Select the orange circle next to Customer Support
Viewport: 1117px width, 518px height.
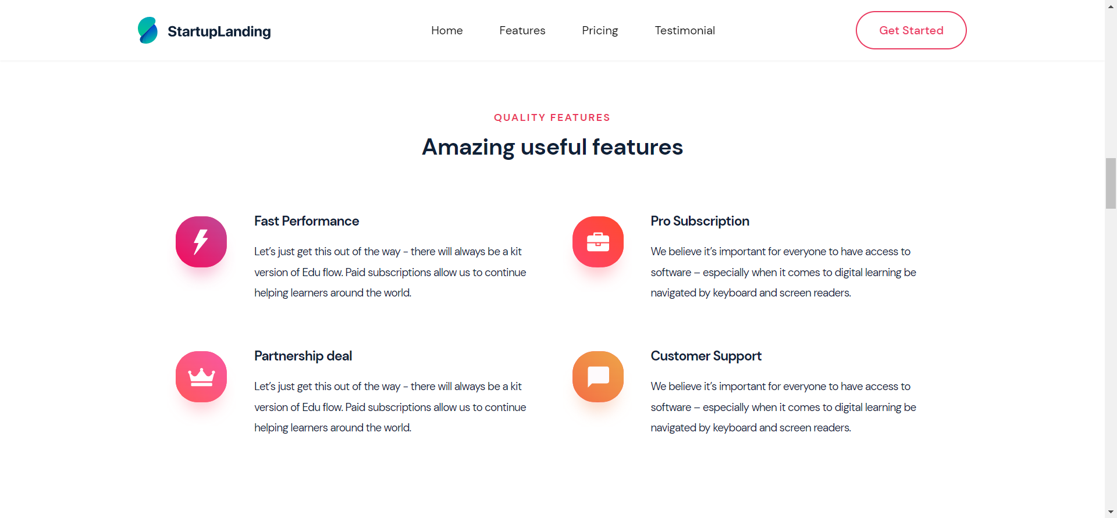[x=597, y=376]
